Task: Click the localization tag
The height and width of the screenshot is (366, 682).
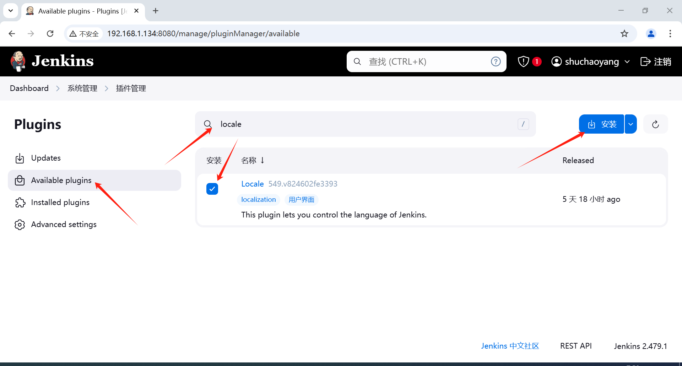Action: [259, 200]
